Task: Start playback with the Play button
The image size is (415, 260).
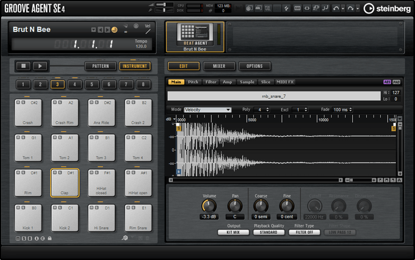Action: click(x=40, y=66)
